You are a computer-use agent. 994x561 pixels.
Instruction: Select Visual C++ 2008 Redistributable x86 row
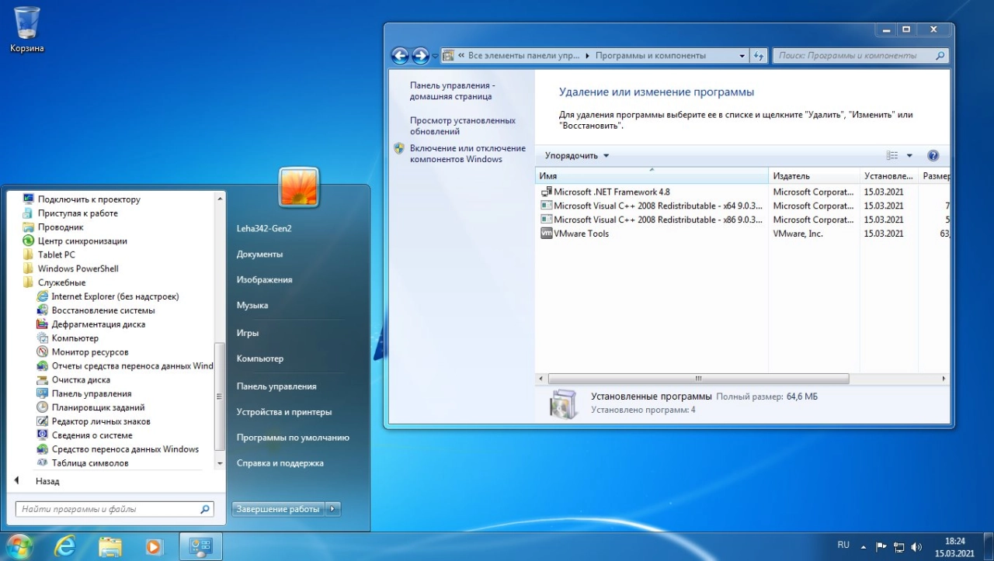click(x=742, y=220)
